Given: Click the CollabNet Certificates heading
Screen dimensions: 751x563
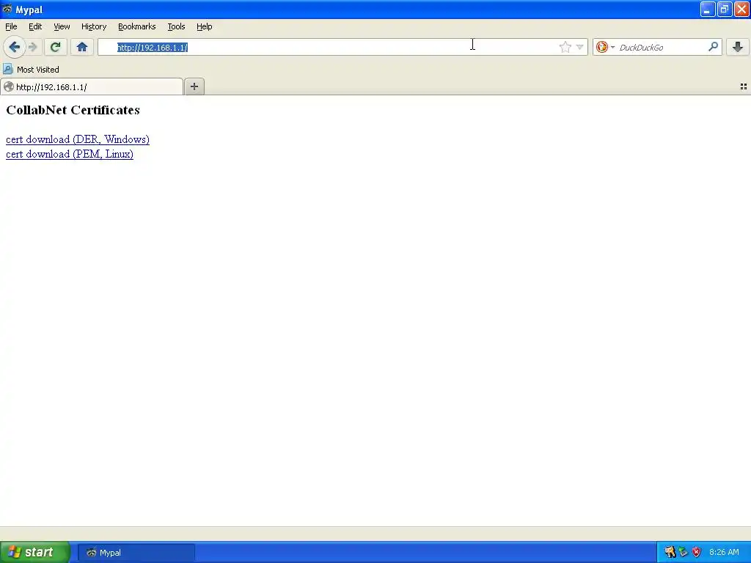Looking at the screenshot, I should coord(73,110).
